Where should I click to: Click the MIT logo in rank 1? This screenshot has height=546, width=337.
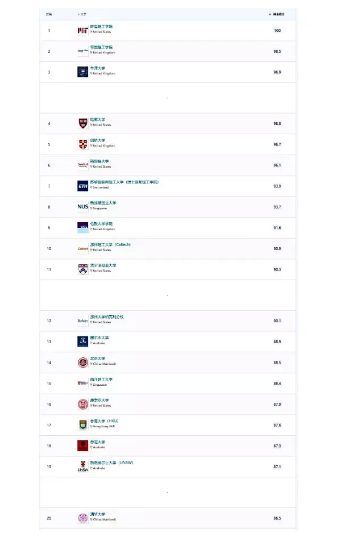(x=82, y=31)
